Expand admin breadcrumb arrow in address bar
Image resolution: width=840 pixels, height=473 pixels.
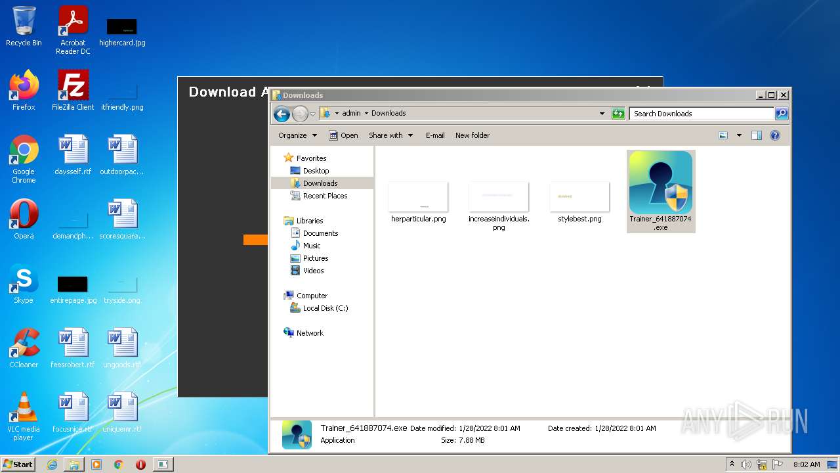366,113
